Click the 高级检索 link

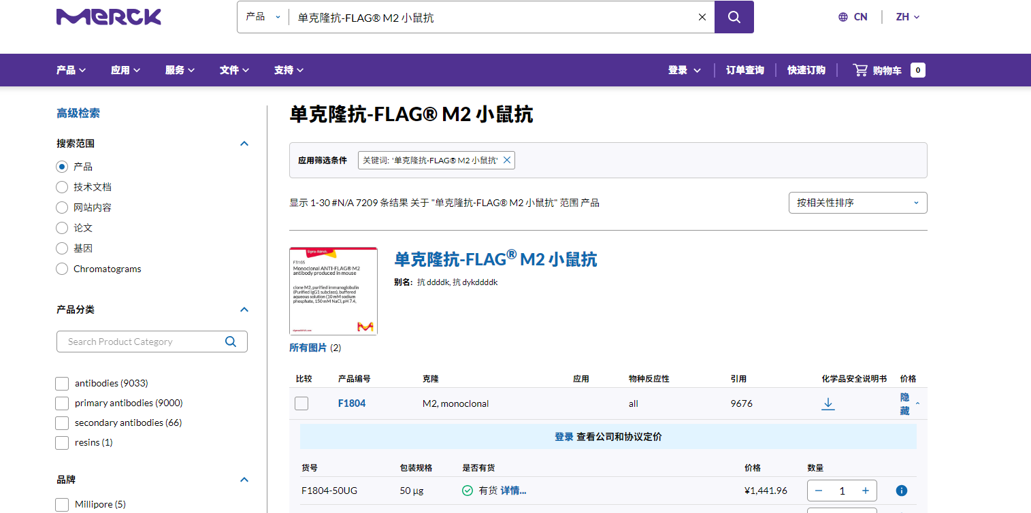(78, 113)
